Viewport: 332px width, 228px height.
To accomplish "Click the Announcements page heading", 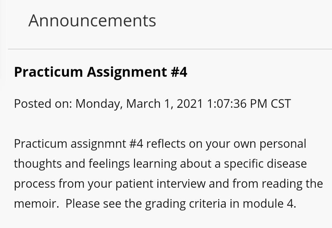I will tap(92, 21).
